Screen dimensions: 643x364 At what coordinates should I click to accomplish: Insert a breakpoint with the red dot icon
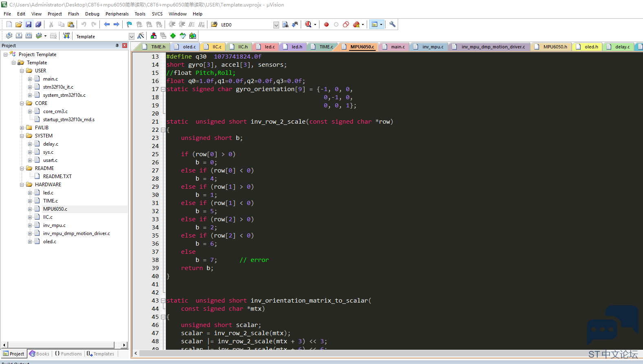point(326,24)
